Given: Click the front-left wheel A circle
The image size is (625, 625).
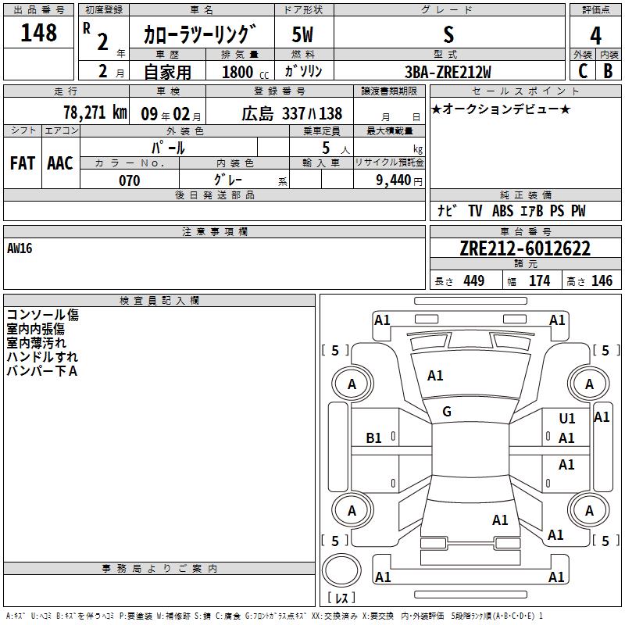Looking at the screenshot, I should pyautogui.click(x=352, y=384).
